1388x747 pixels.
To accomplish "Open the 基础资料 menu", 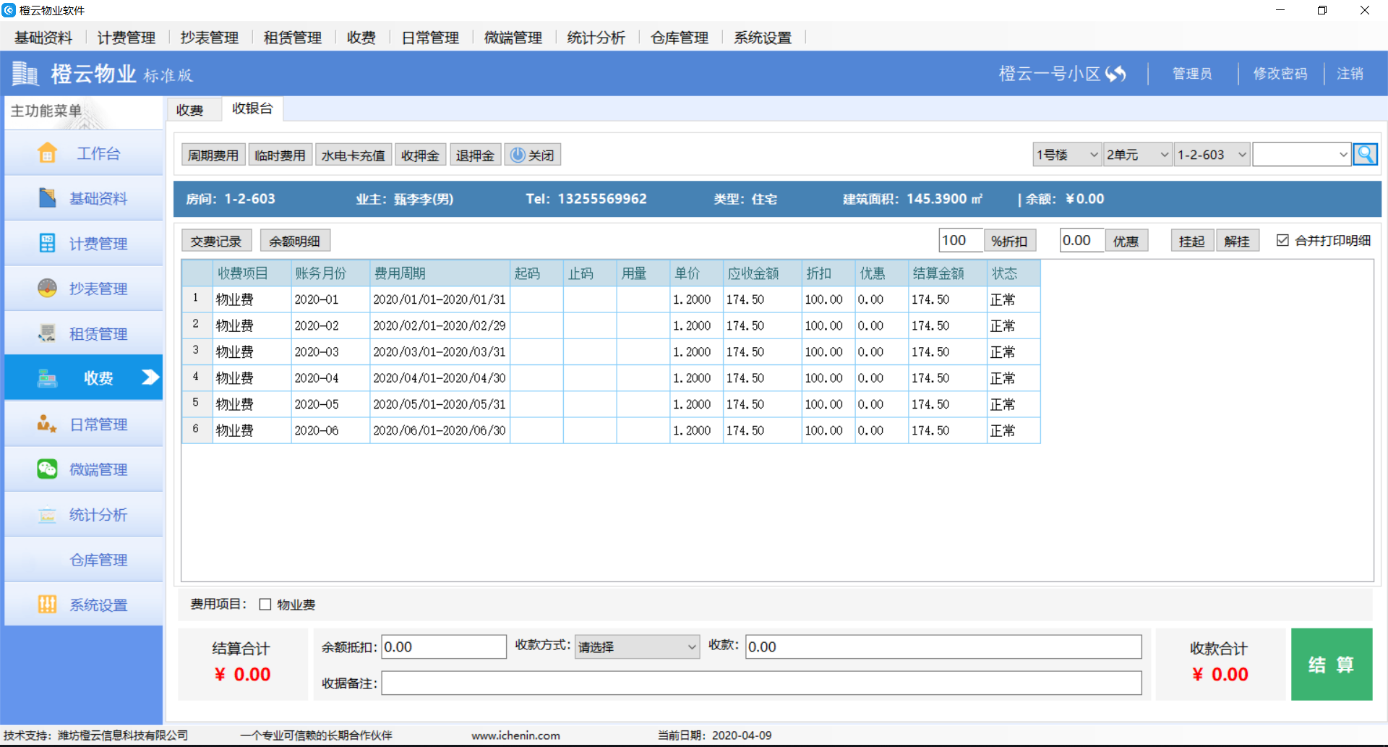I will point(43,38).
